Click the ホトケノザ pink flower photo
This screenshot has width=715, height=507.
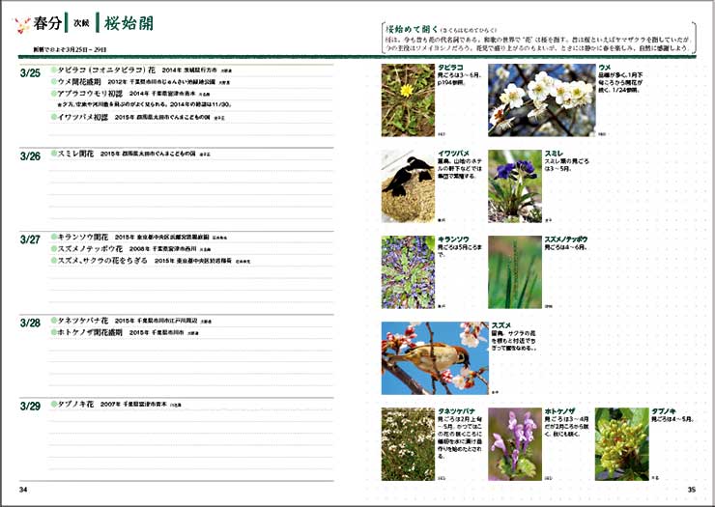pos(515,444)
